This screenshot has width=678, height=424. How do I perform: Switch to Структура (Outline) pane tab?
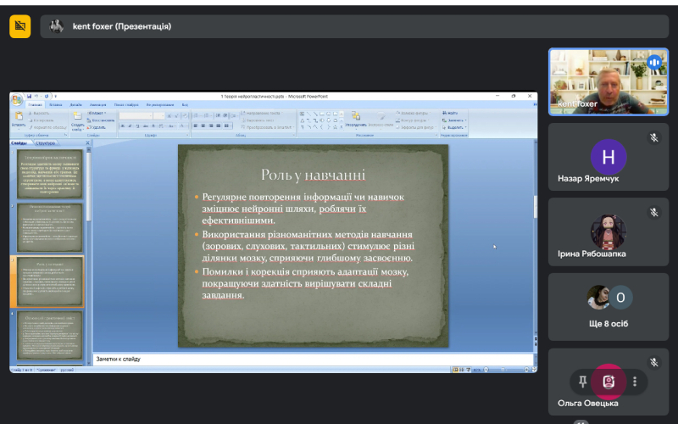click(x=46, y=142)
